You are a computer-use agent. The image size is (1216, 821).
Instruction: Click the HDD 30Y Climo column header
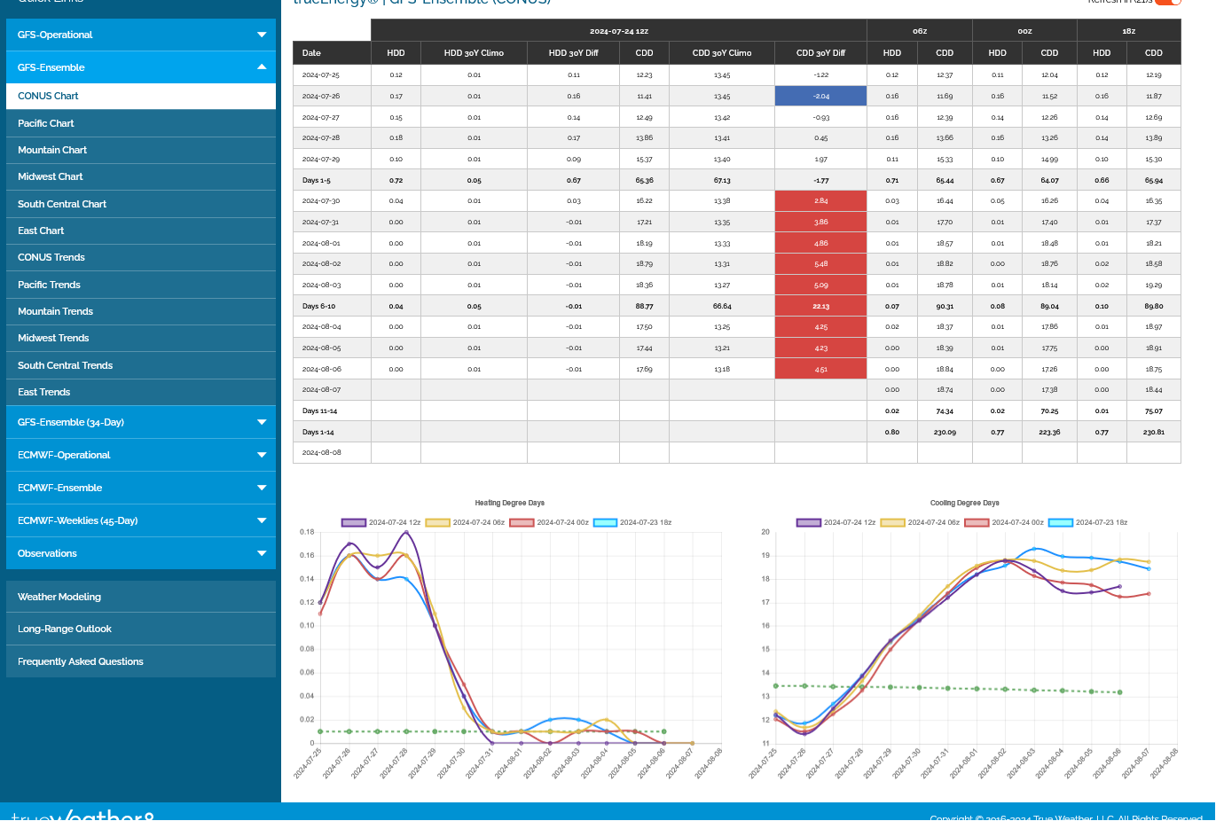coord(474,53)
